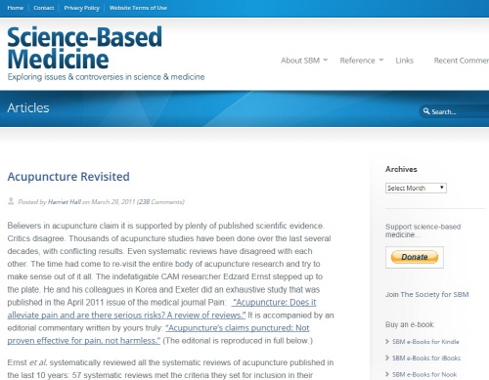Open the Links menu item
Viewport: 489px width, 380px height.
(x=404, y=61)
